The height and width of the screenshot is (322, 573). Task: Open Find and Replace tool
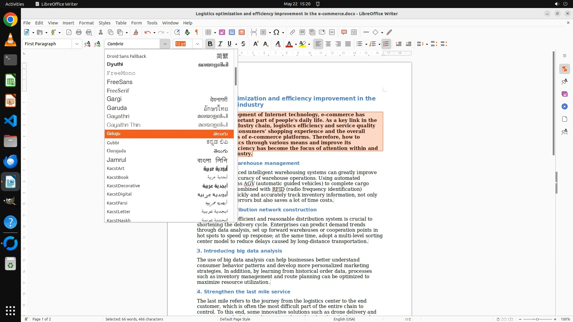[177, 32]
